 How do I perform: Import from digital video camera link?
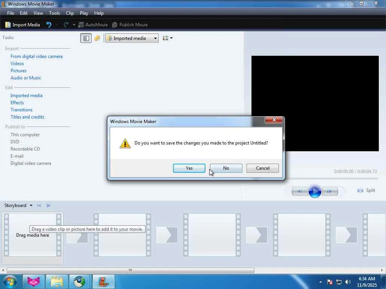click(37, 56)
